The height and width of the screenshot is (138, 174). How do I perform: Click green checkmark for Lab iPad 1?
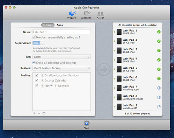[159, 32]
